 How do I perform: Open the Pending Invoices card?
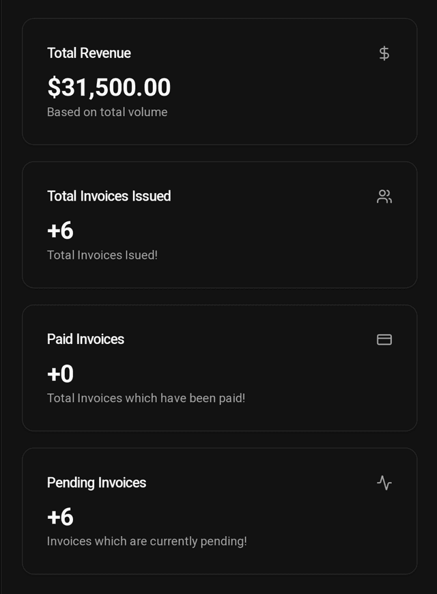tap(220, 511)
